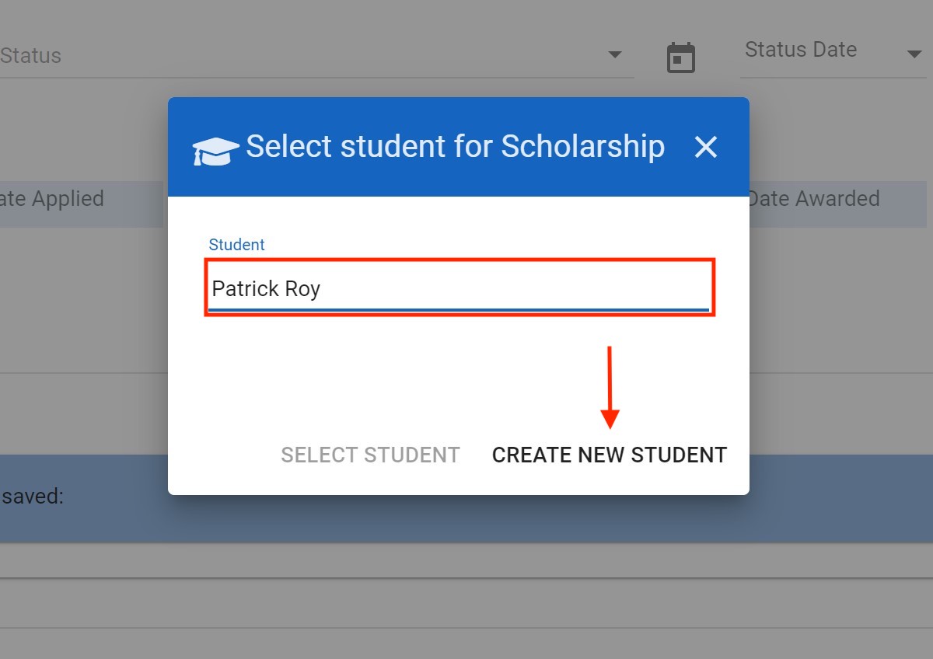The image size is (933, 659).
Task: Open the calendar icon beside Status Date
Action: click(x=681, y=58)
